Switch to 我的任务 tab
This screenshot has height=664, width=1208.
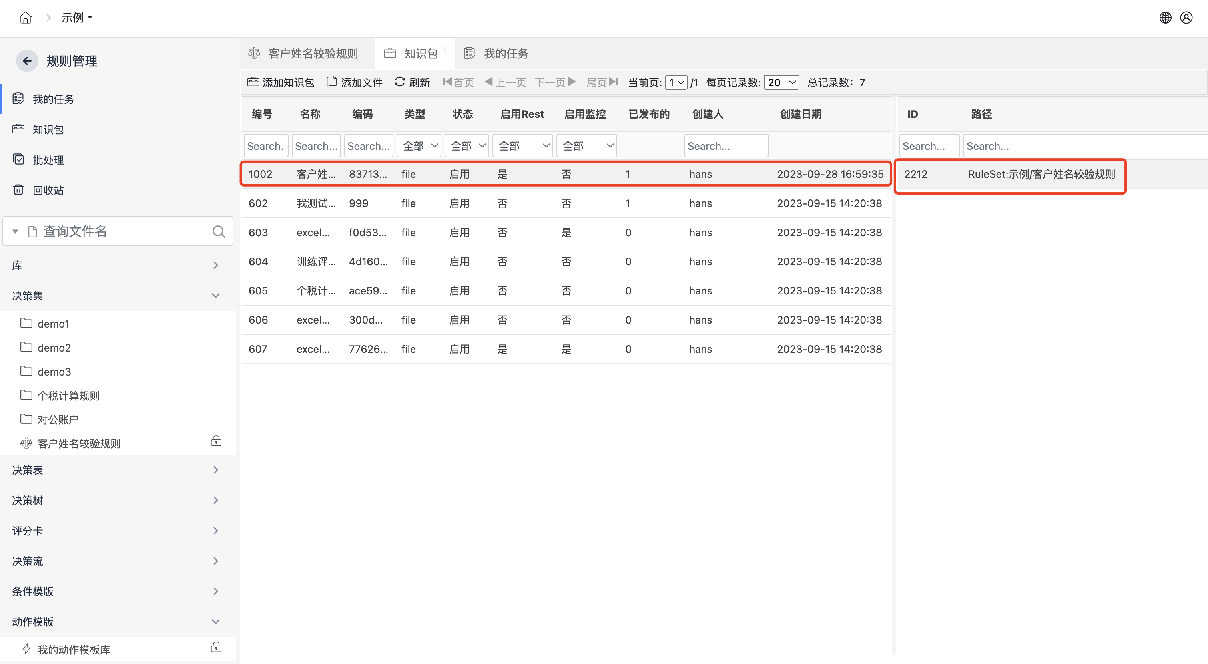(x=506, y=54)
